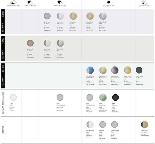
Task: Click the 'Polarized' name text
Action: coord(102,130)
